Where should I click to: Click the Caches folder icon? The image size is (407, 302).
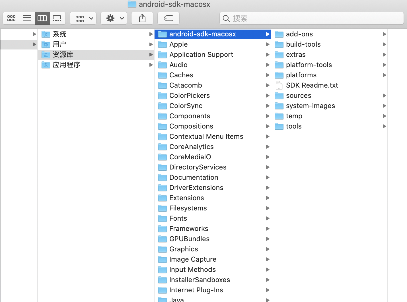[163, 75]
